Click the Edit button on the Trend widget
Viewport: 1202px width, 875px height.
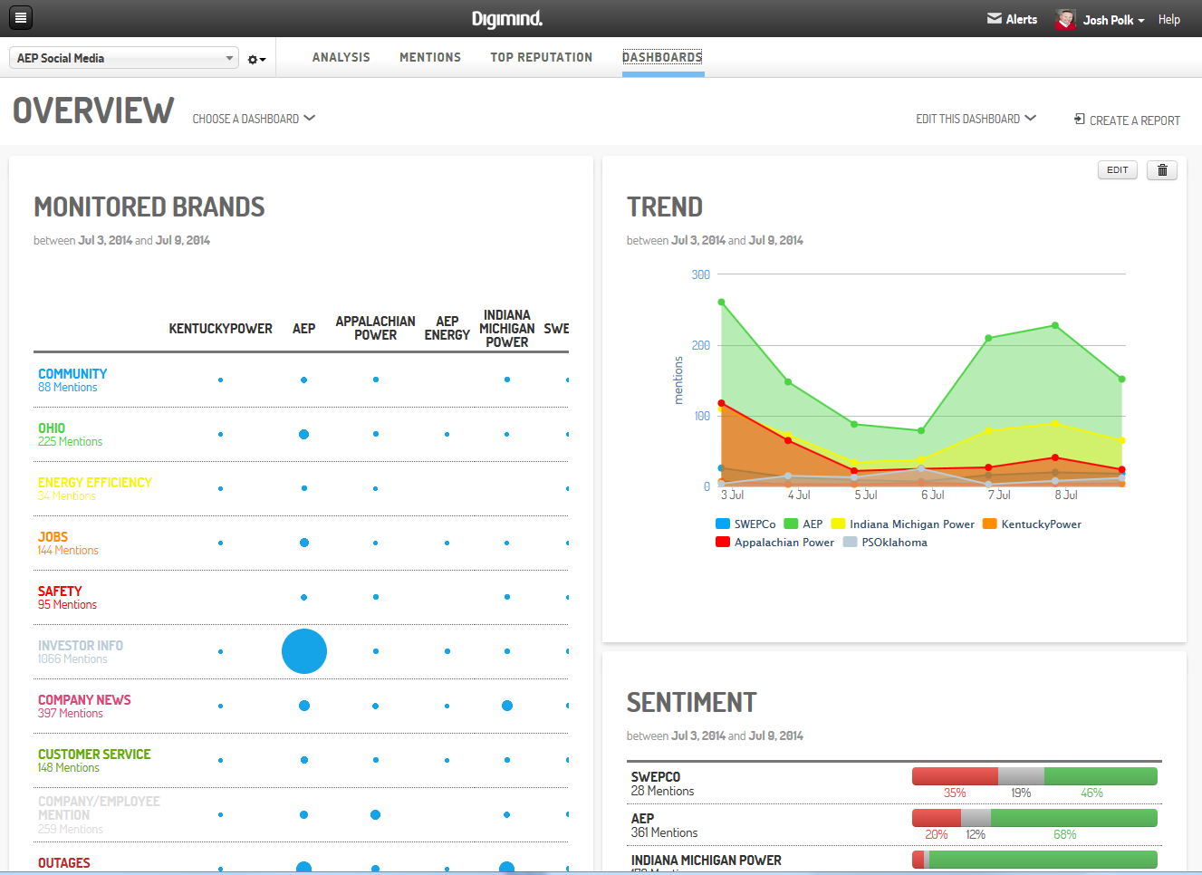tap(1117, 169)
